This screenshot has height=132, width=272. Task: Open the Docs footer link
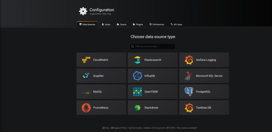point(106,128)
